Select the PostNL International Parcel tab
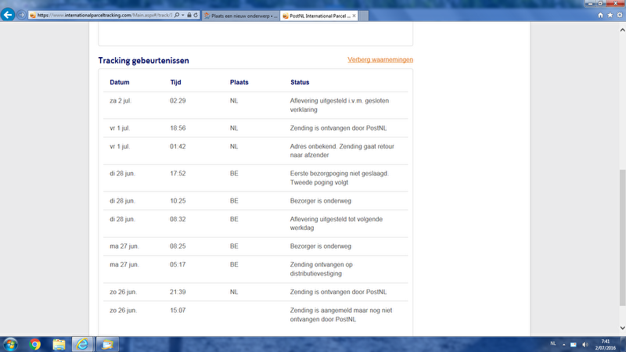Viewport: 626px width, 352px height. [313, 15]
